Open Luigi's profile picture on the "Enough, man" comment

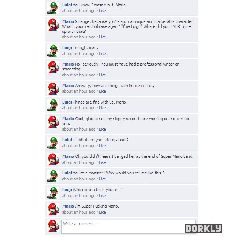53,50
